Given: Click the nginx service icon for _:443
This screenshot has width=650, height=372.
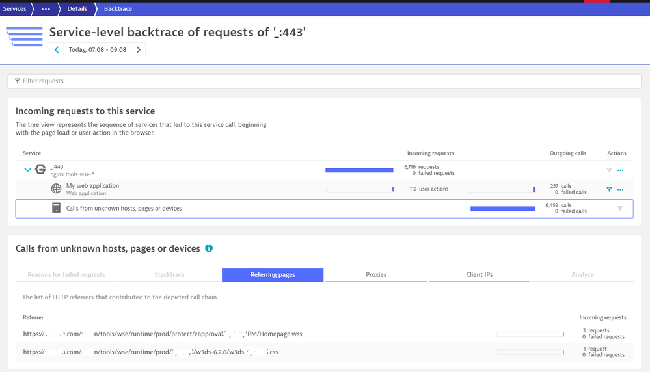Looking at the screenshot, I should tap(40, 170).
